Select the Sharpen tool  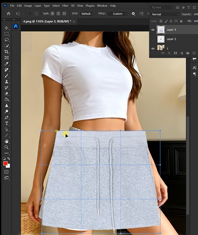(6, 105)
